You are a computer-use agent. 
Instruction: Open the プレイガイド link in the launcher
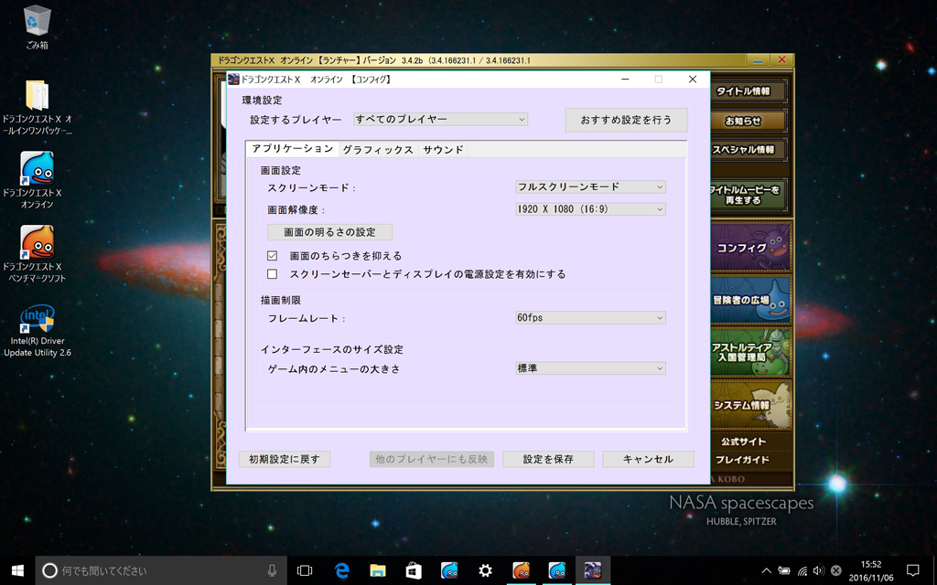(x=743, y=460)
